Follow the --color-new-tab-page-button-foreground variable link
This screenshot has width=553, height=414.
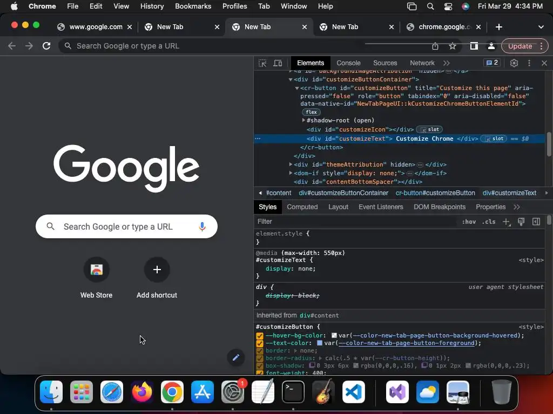click(x=406, y=343)
